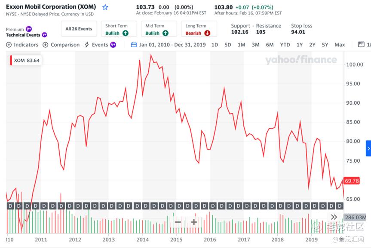The image size is (371, 248).
Task: Click the 103.73 closing price
Action: pos(145,7)
